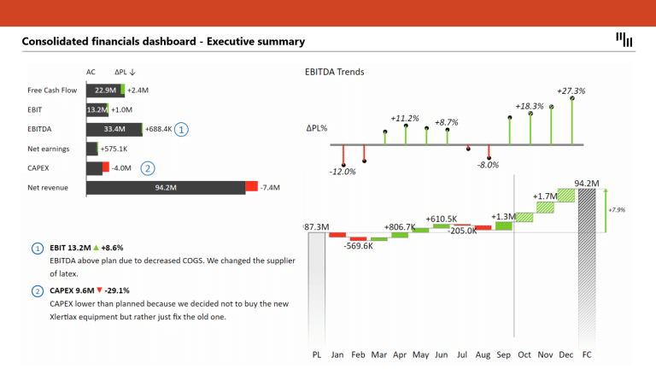656x369 pixels.
Task: Click circled 1 next to EBIT comment
Action: pyautogui.click(x=38, y=248)
